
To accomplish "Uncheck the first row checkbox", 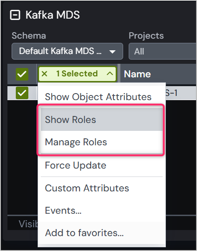I will pyautogui.click(x=22, y=93).
